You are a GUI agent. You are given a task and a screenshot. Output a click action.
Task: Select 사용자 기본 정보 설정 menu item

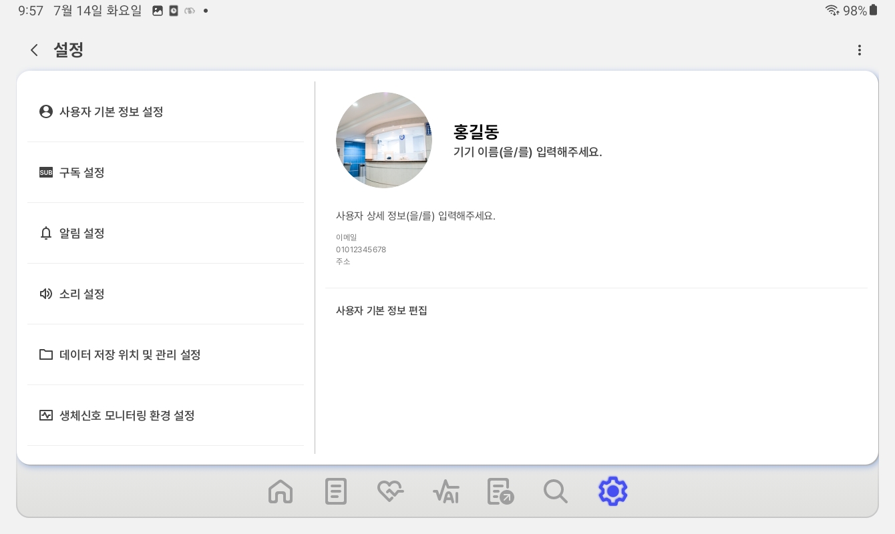click(166, 111)
